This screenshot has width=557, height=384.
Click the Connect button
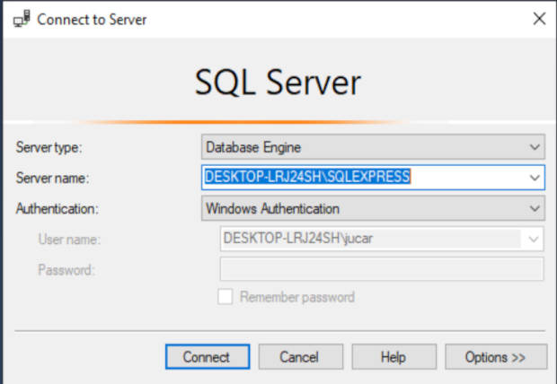pyautogui.click(x=208, y=357)
